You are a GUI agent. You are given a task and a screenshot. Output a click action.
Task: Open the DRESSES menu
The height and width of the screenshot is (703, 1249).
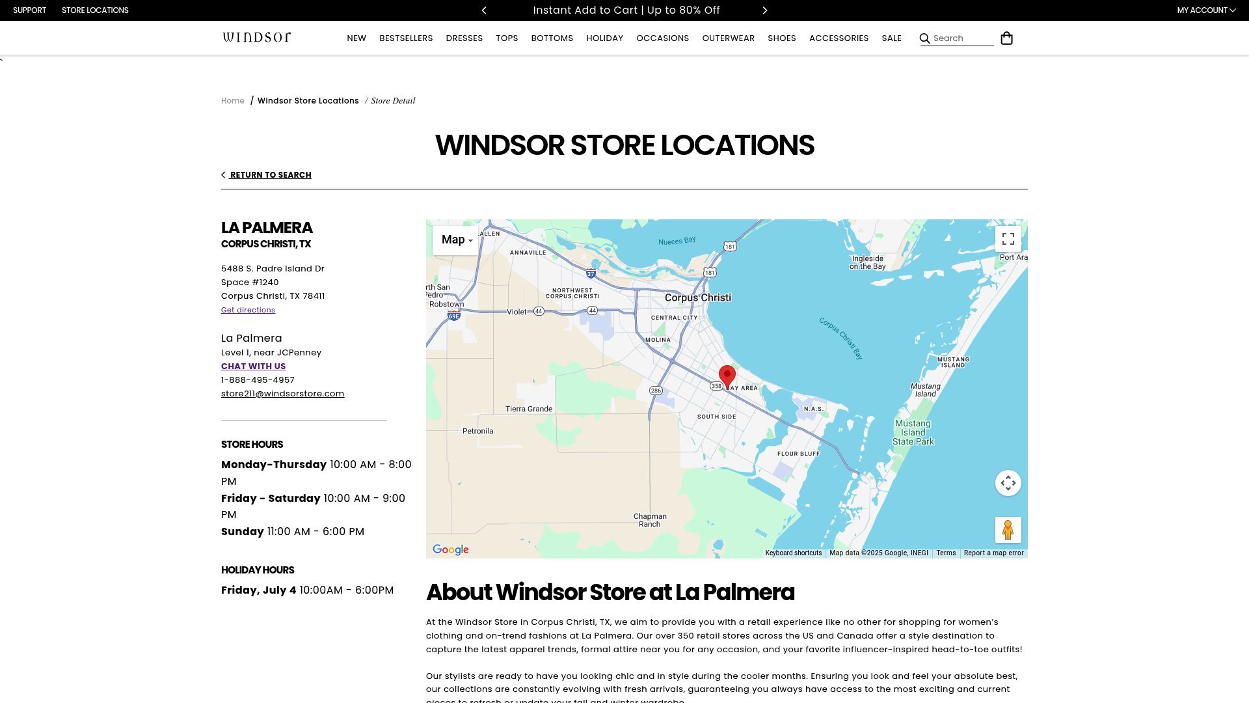point(464,38)
